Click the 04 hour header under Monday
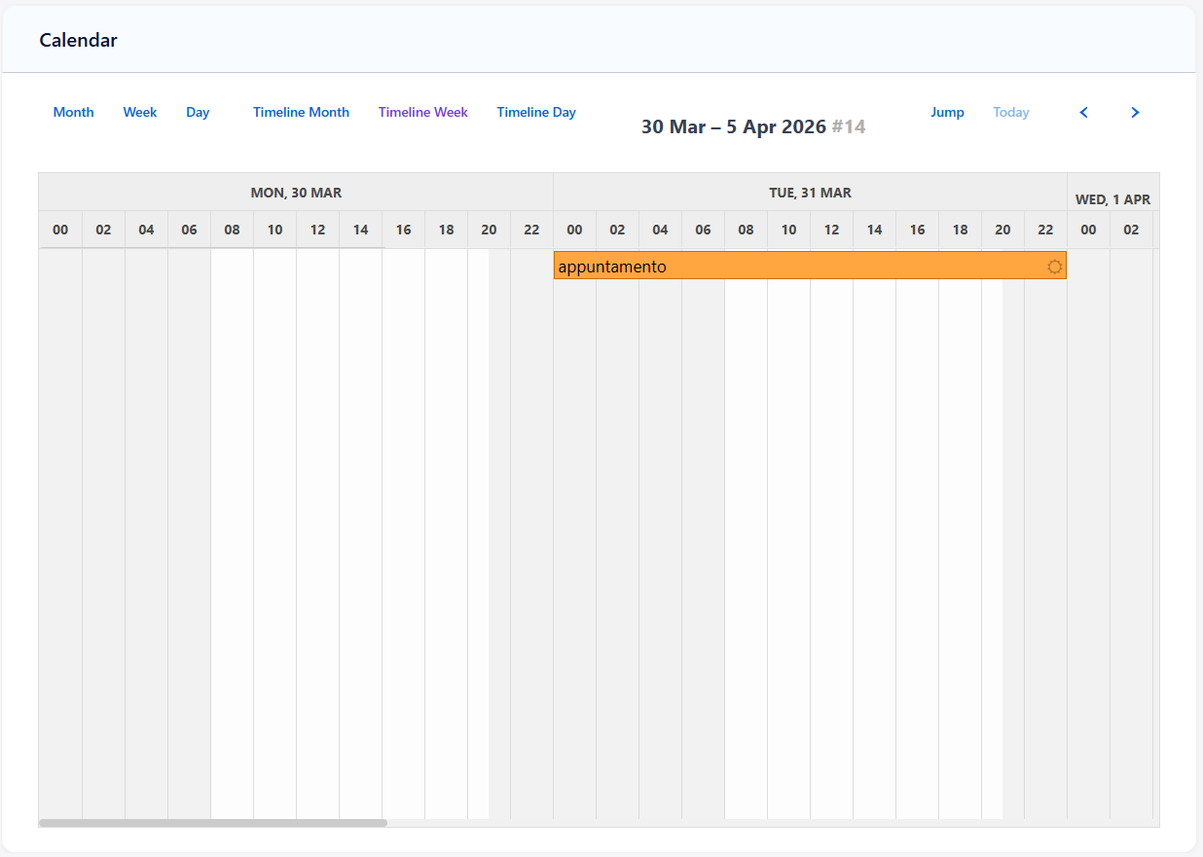 (146, 231)
